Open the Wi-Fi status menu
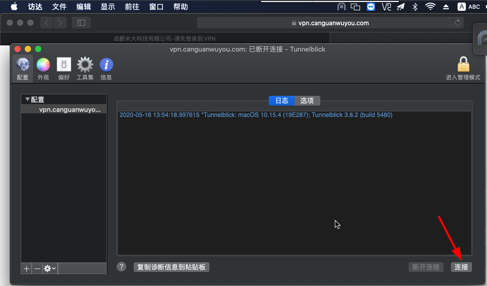487x286 pixels. coord(430,7)
